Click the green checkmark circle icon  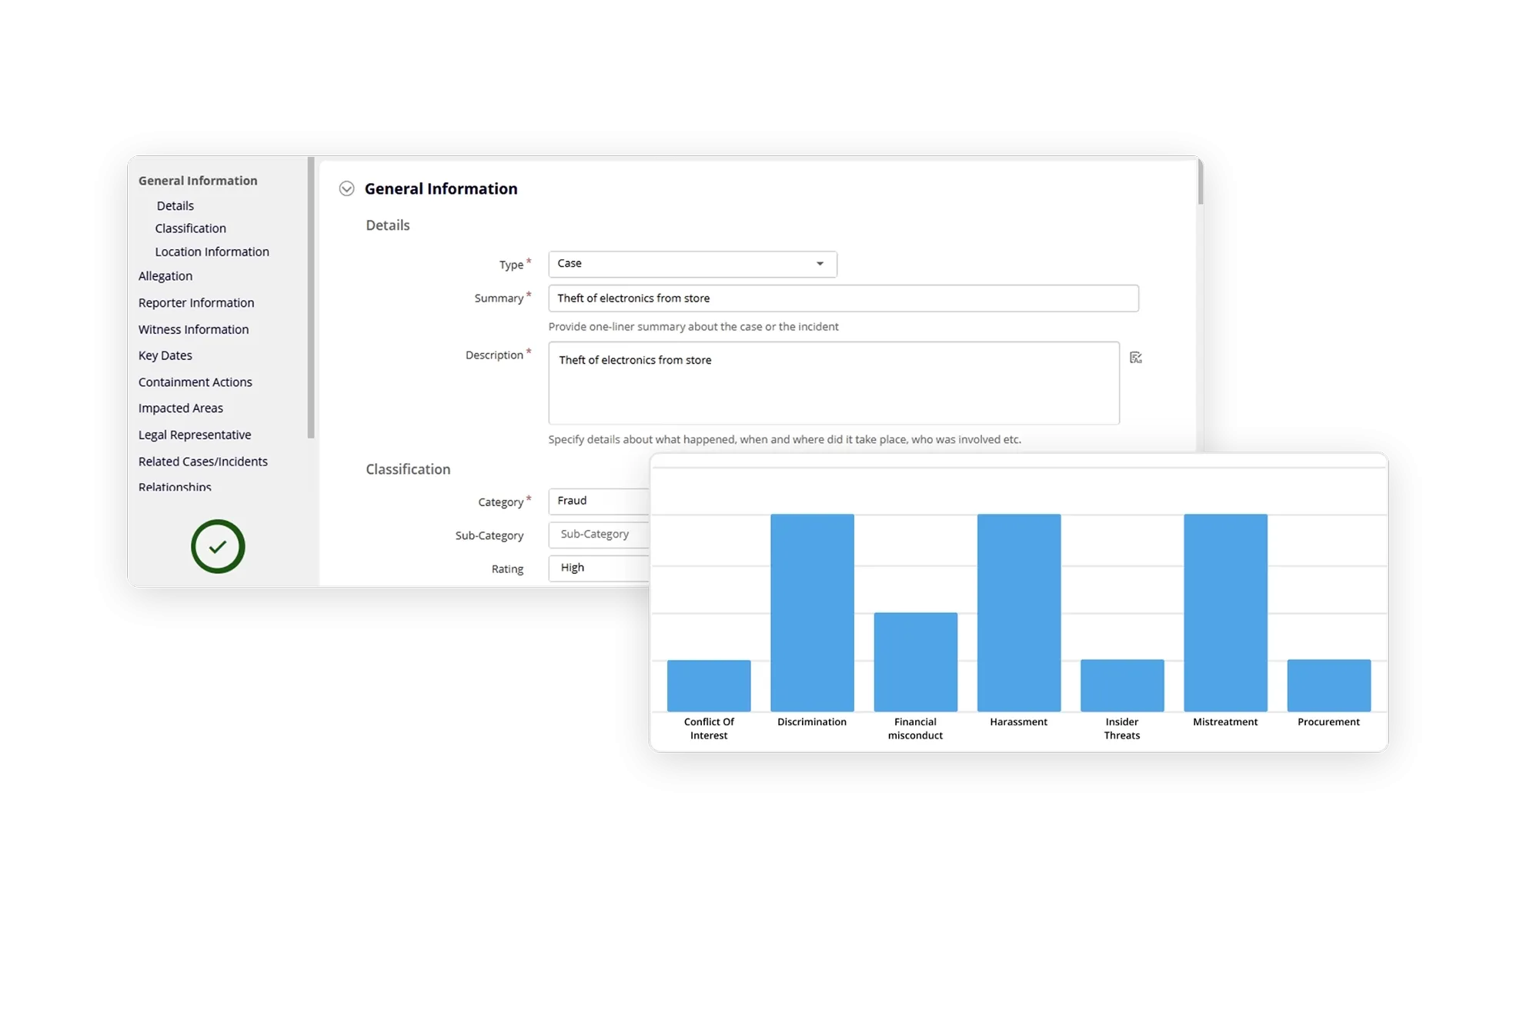[218, 546]
